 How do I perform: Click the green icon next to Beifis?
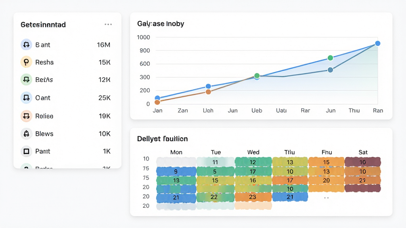point(26,80)
